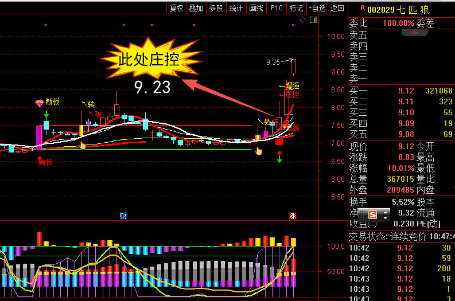This screenshot has width=455, height=301.
Task: Expand the order book with red chevron
Action: [x=414, y=33]
